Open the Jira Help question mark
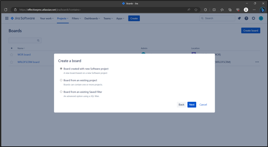This screenshot has height=147, width=268. pyautogui.click(x=246, y=18)
